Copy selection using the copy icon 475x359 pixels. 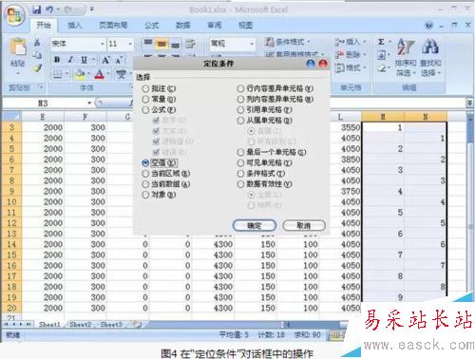click(37, 55)
